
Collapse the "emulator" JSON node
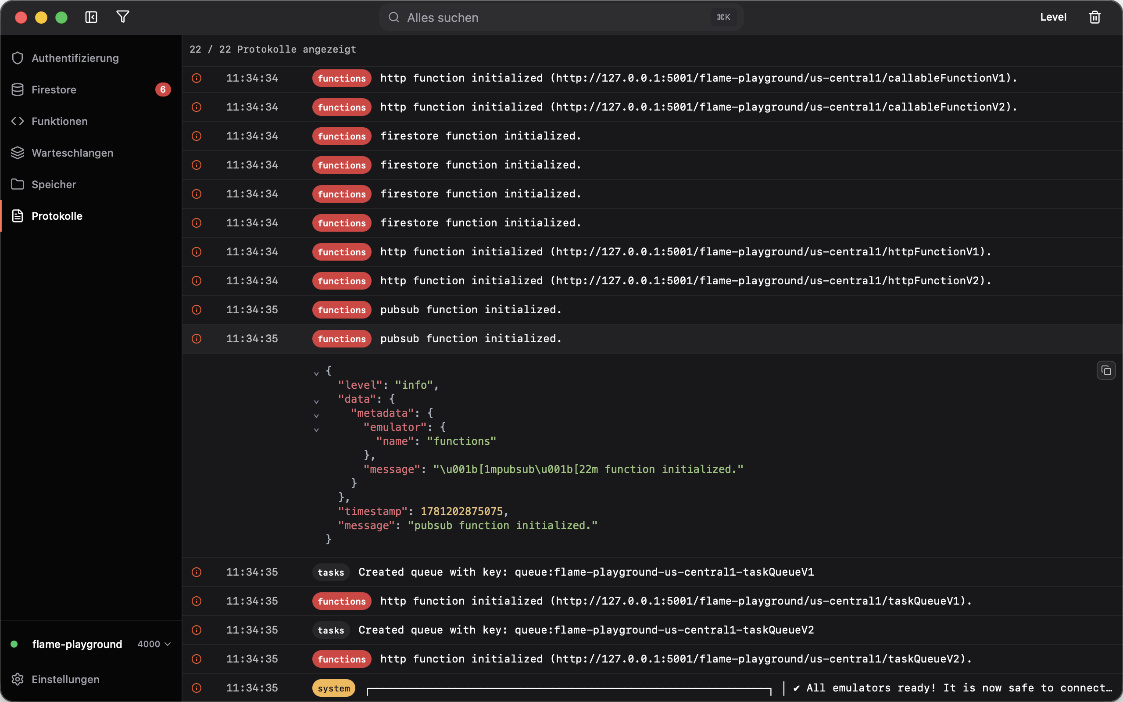316,430
